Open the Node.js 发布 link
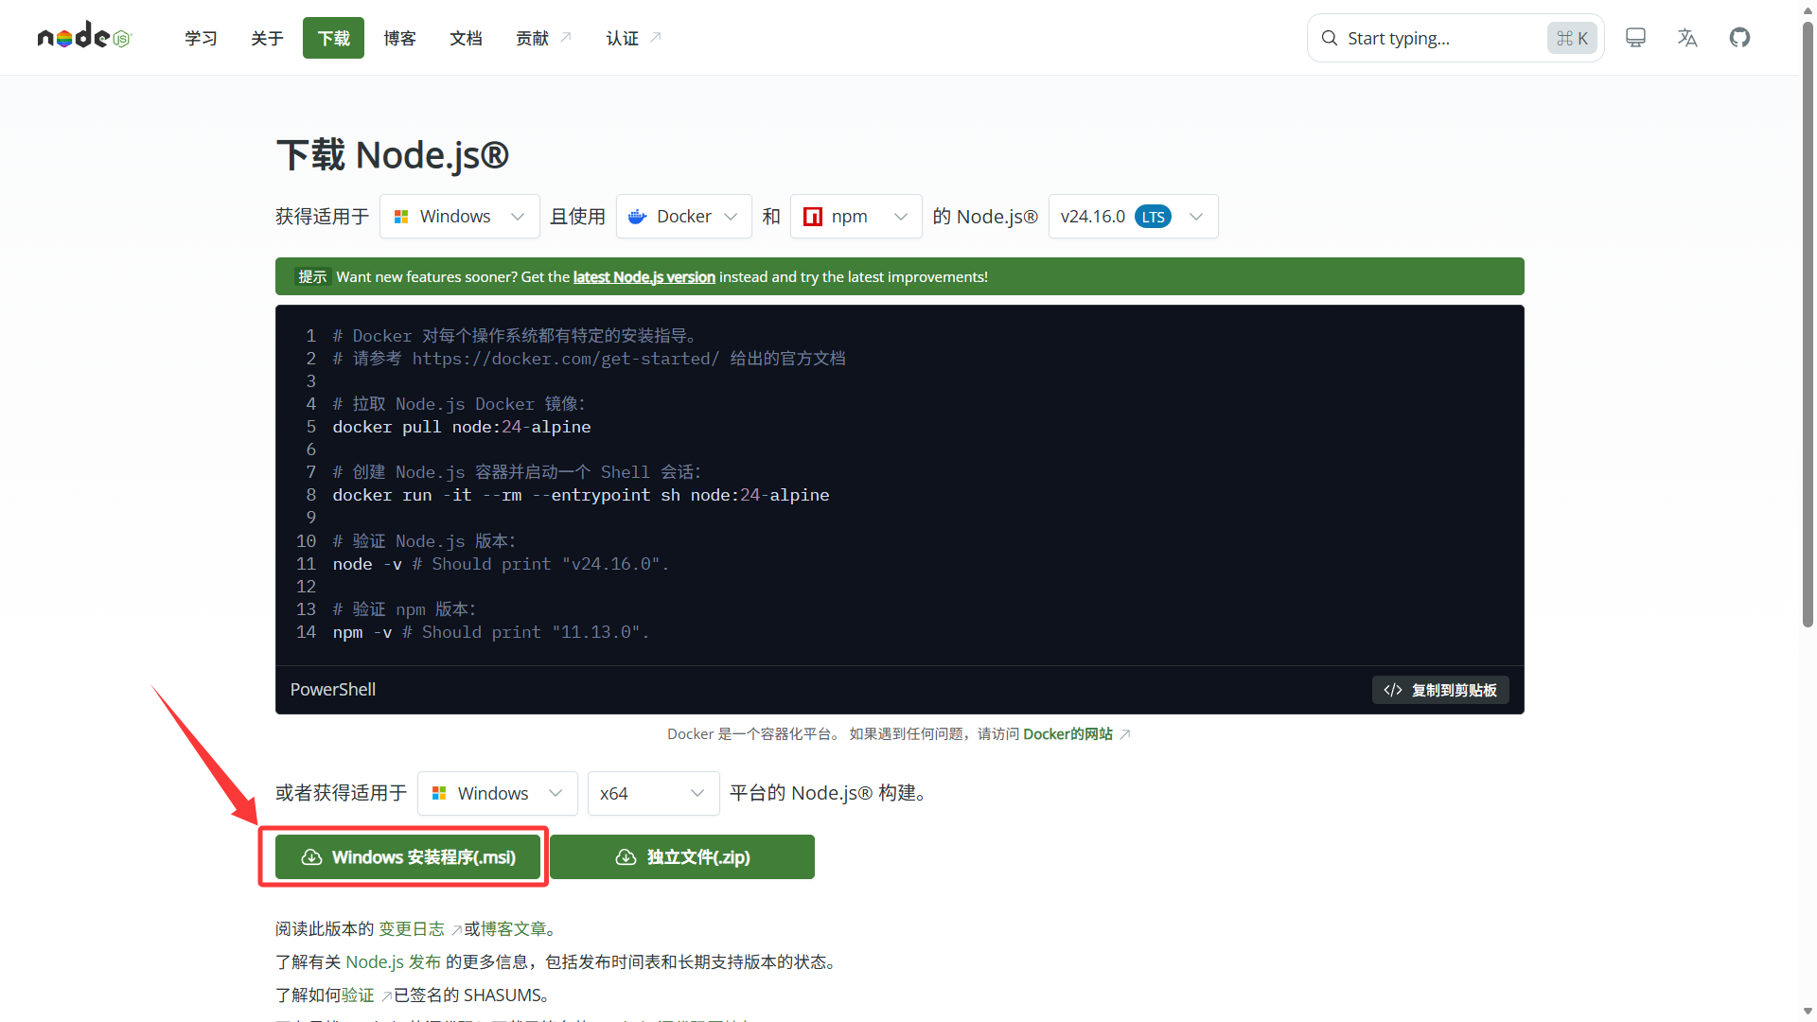This screenshot has height=1022, width=1817. (393, 962)
